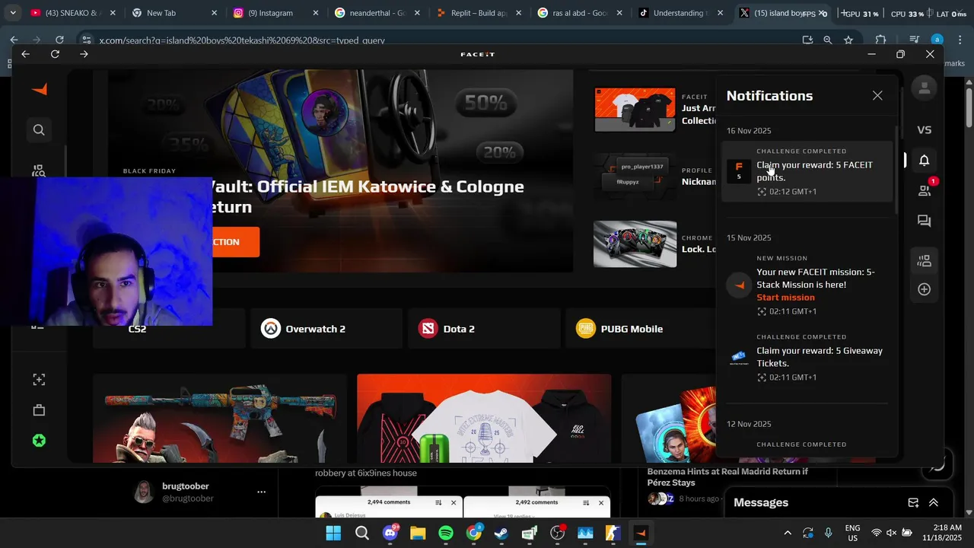
Task: Select the CS2 game card
Action: (169, 329)
